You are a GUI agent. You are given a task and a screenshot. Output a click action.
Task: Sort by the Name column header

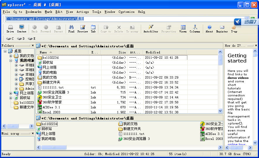[62, 52]
